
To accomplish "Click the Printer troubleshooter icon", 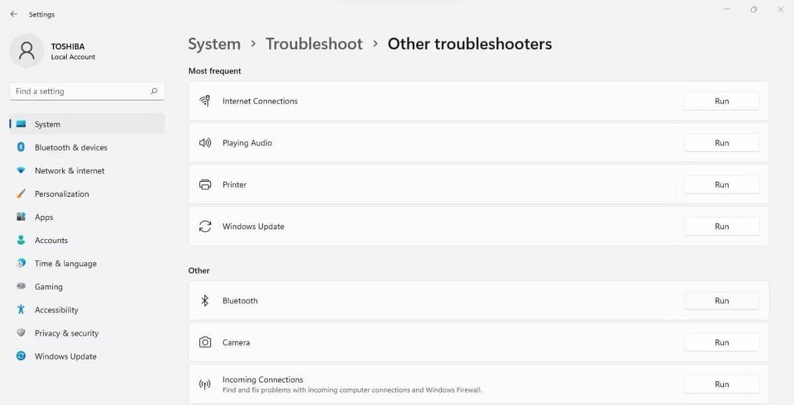I will point(205,184).
